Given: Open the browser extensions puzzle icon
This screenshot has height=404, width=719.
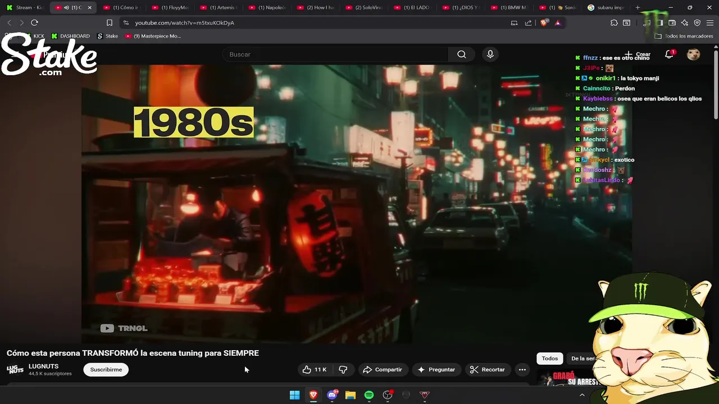Looking at the screenshot, I should 614,22.
